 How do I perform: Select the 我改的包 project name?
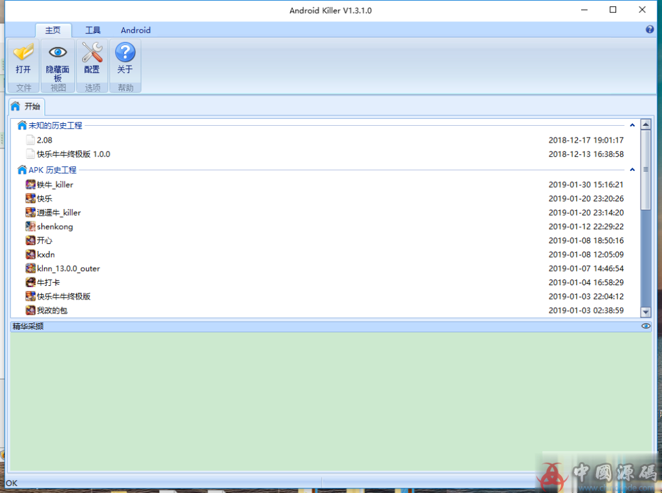(52, 310)
